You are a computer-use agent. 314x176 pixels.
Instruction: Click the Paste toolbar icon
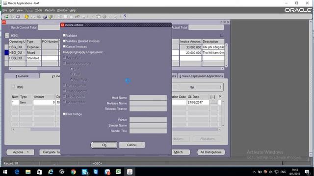tap(71, 17)
